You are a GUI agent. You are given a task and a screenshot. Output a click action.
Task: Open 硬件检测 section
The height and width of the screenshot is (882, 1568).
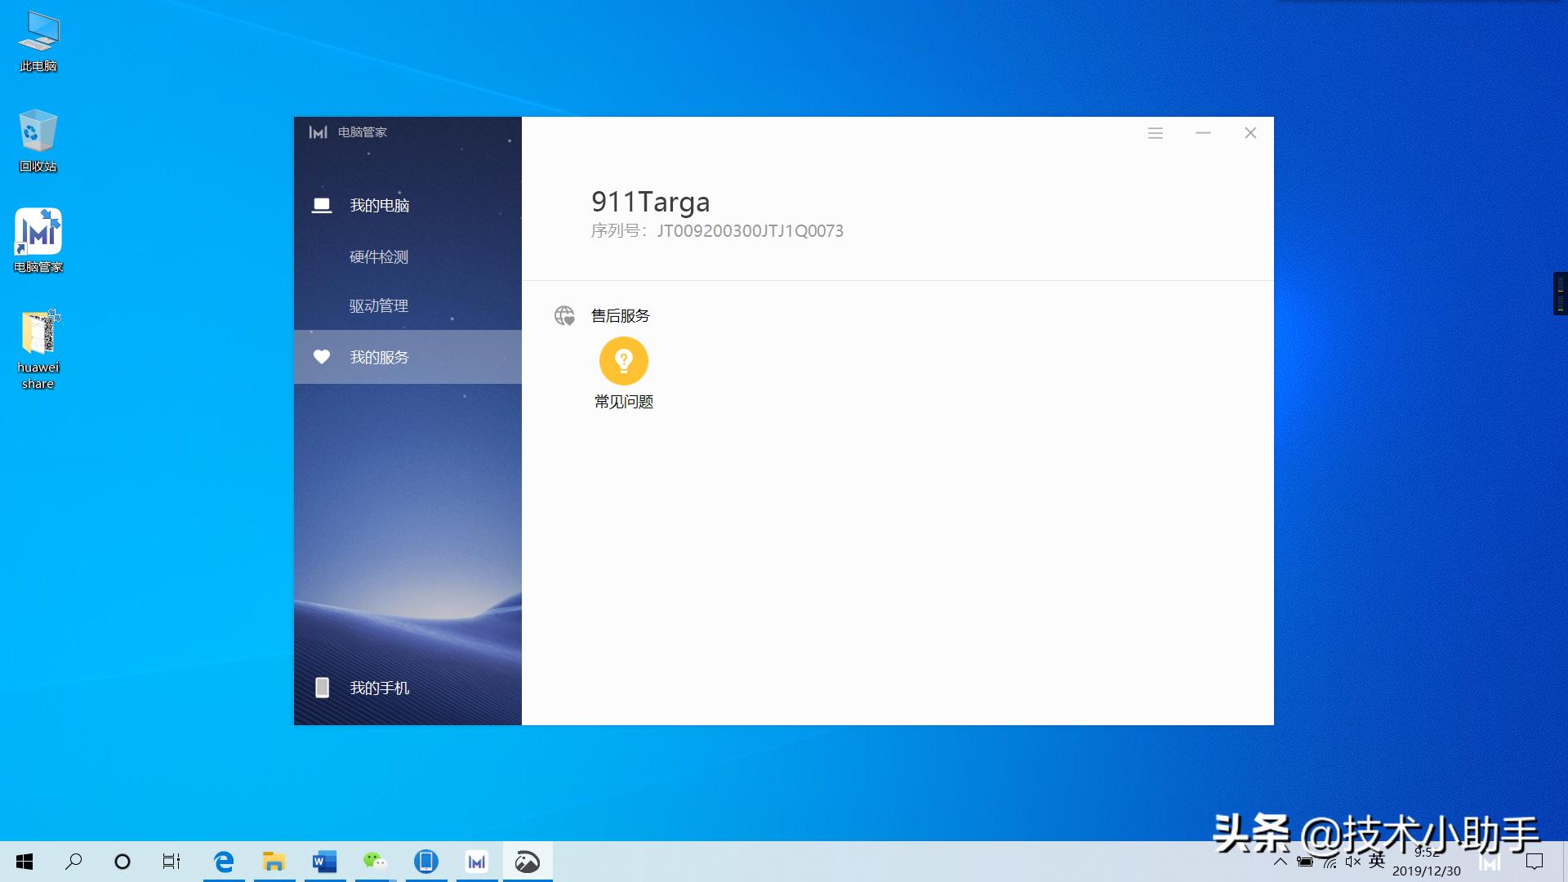coord(379,257)
